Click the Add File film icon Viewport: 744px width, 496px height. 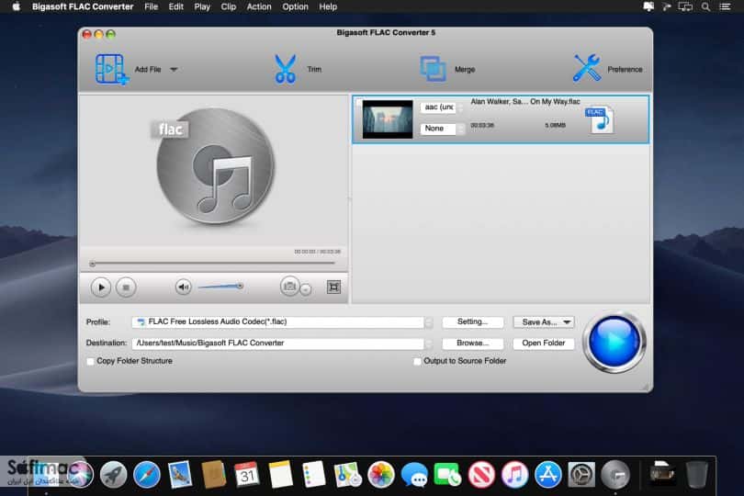111,69
